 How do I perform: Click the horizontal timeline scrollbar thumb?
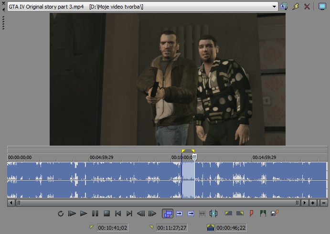(158, 203)
